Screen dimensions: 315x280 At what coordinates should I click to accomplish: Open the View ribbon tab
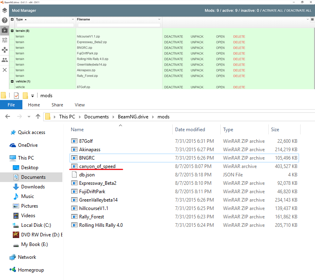coord(80,105)
